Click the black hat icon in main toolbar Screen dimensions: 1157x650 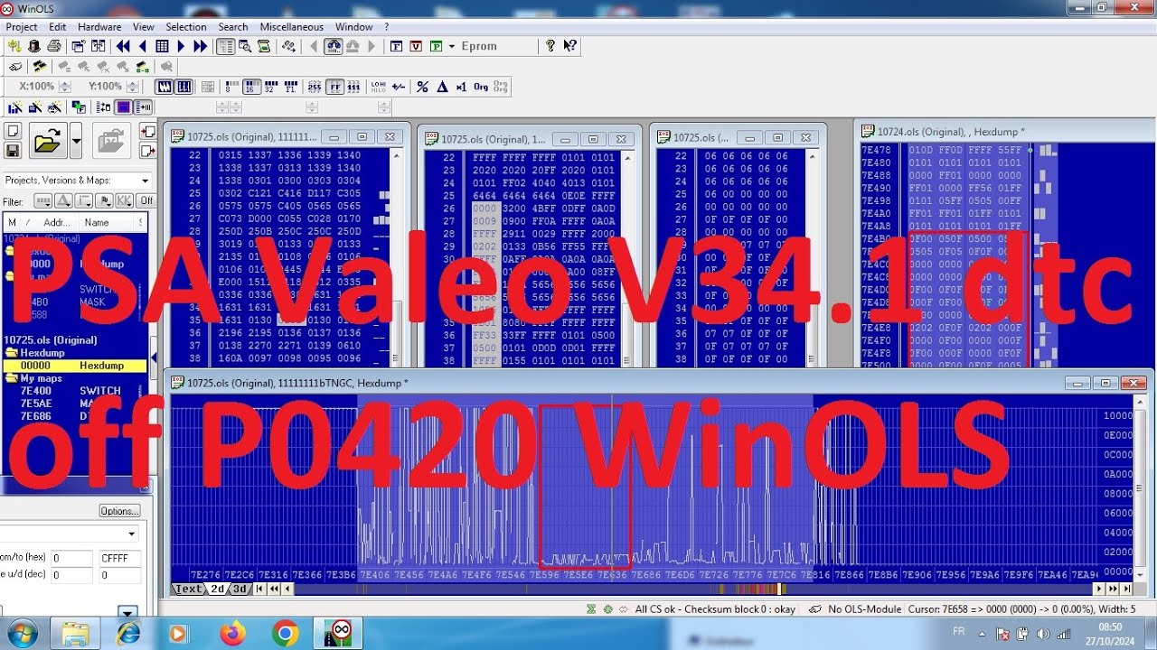point(33,46)
